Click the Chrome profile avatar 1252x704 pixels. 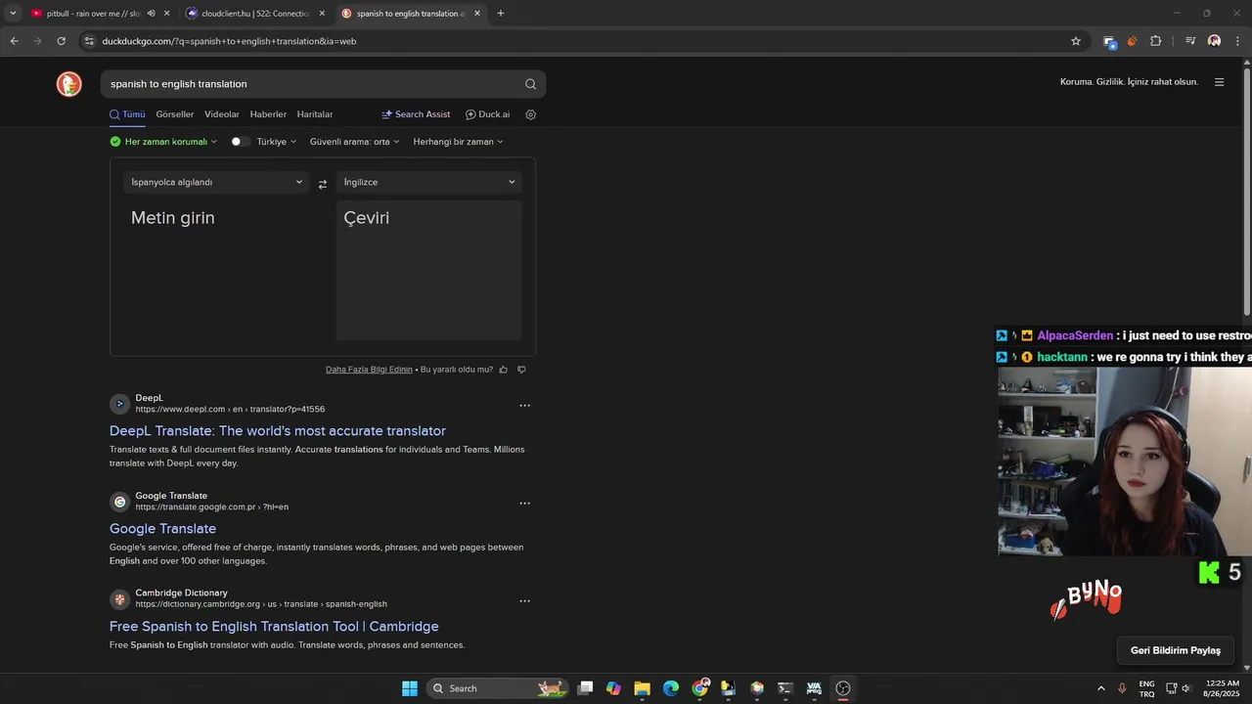[x=1214, y=41]
